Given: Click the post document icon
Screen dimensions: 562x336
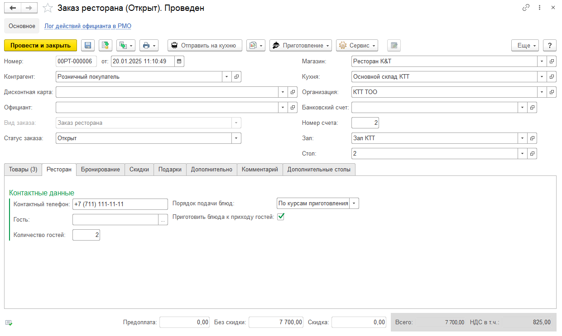Looking at the screenshot, I should (x=106, y=45).
